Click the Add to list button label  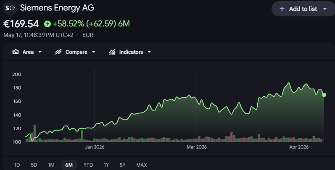pos(303,9)
